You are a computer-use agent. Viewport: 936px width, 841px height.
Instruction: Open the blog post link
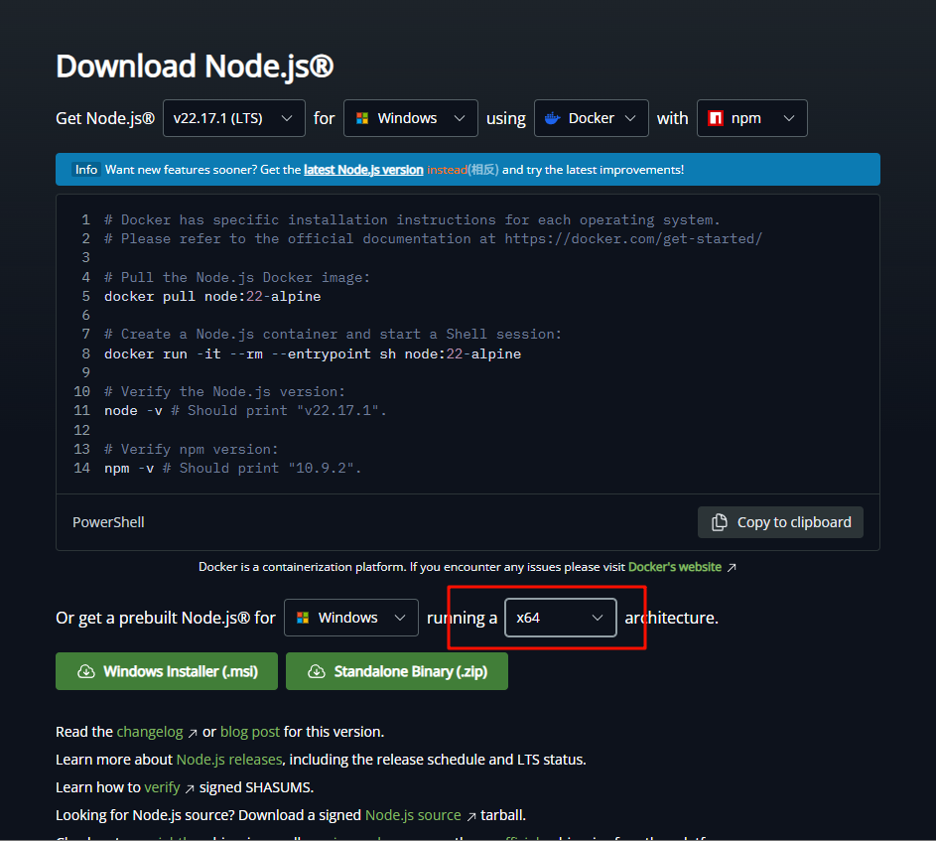[x=249, y=732]
